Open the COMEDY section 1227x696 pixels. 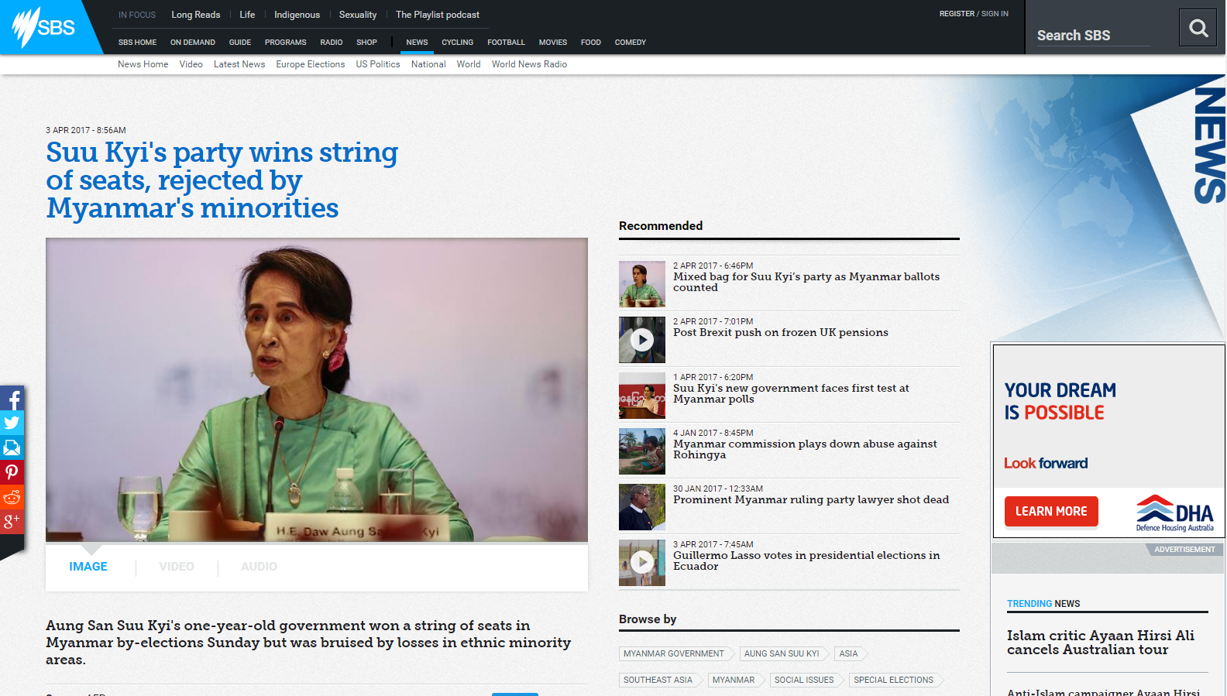(x=631, y=43)
